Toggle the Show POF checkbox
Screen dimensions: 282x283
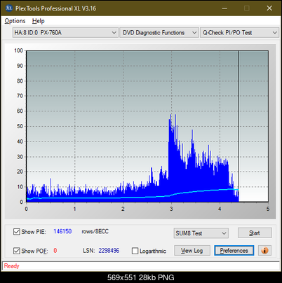pyautogui.click(x=17, y=251)
